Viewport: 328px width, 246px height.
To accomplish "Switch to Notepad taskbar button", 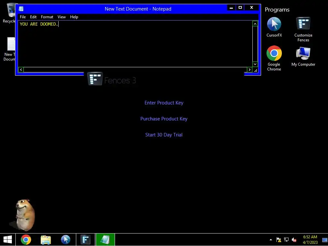I will pos(105,240).
